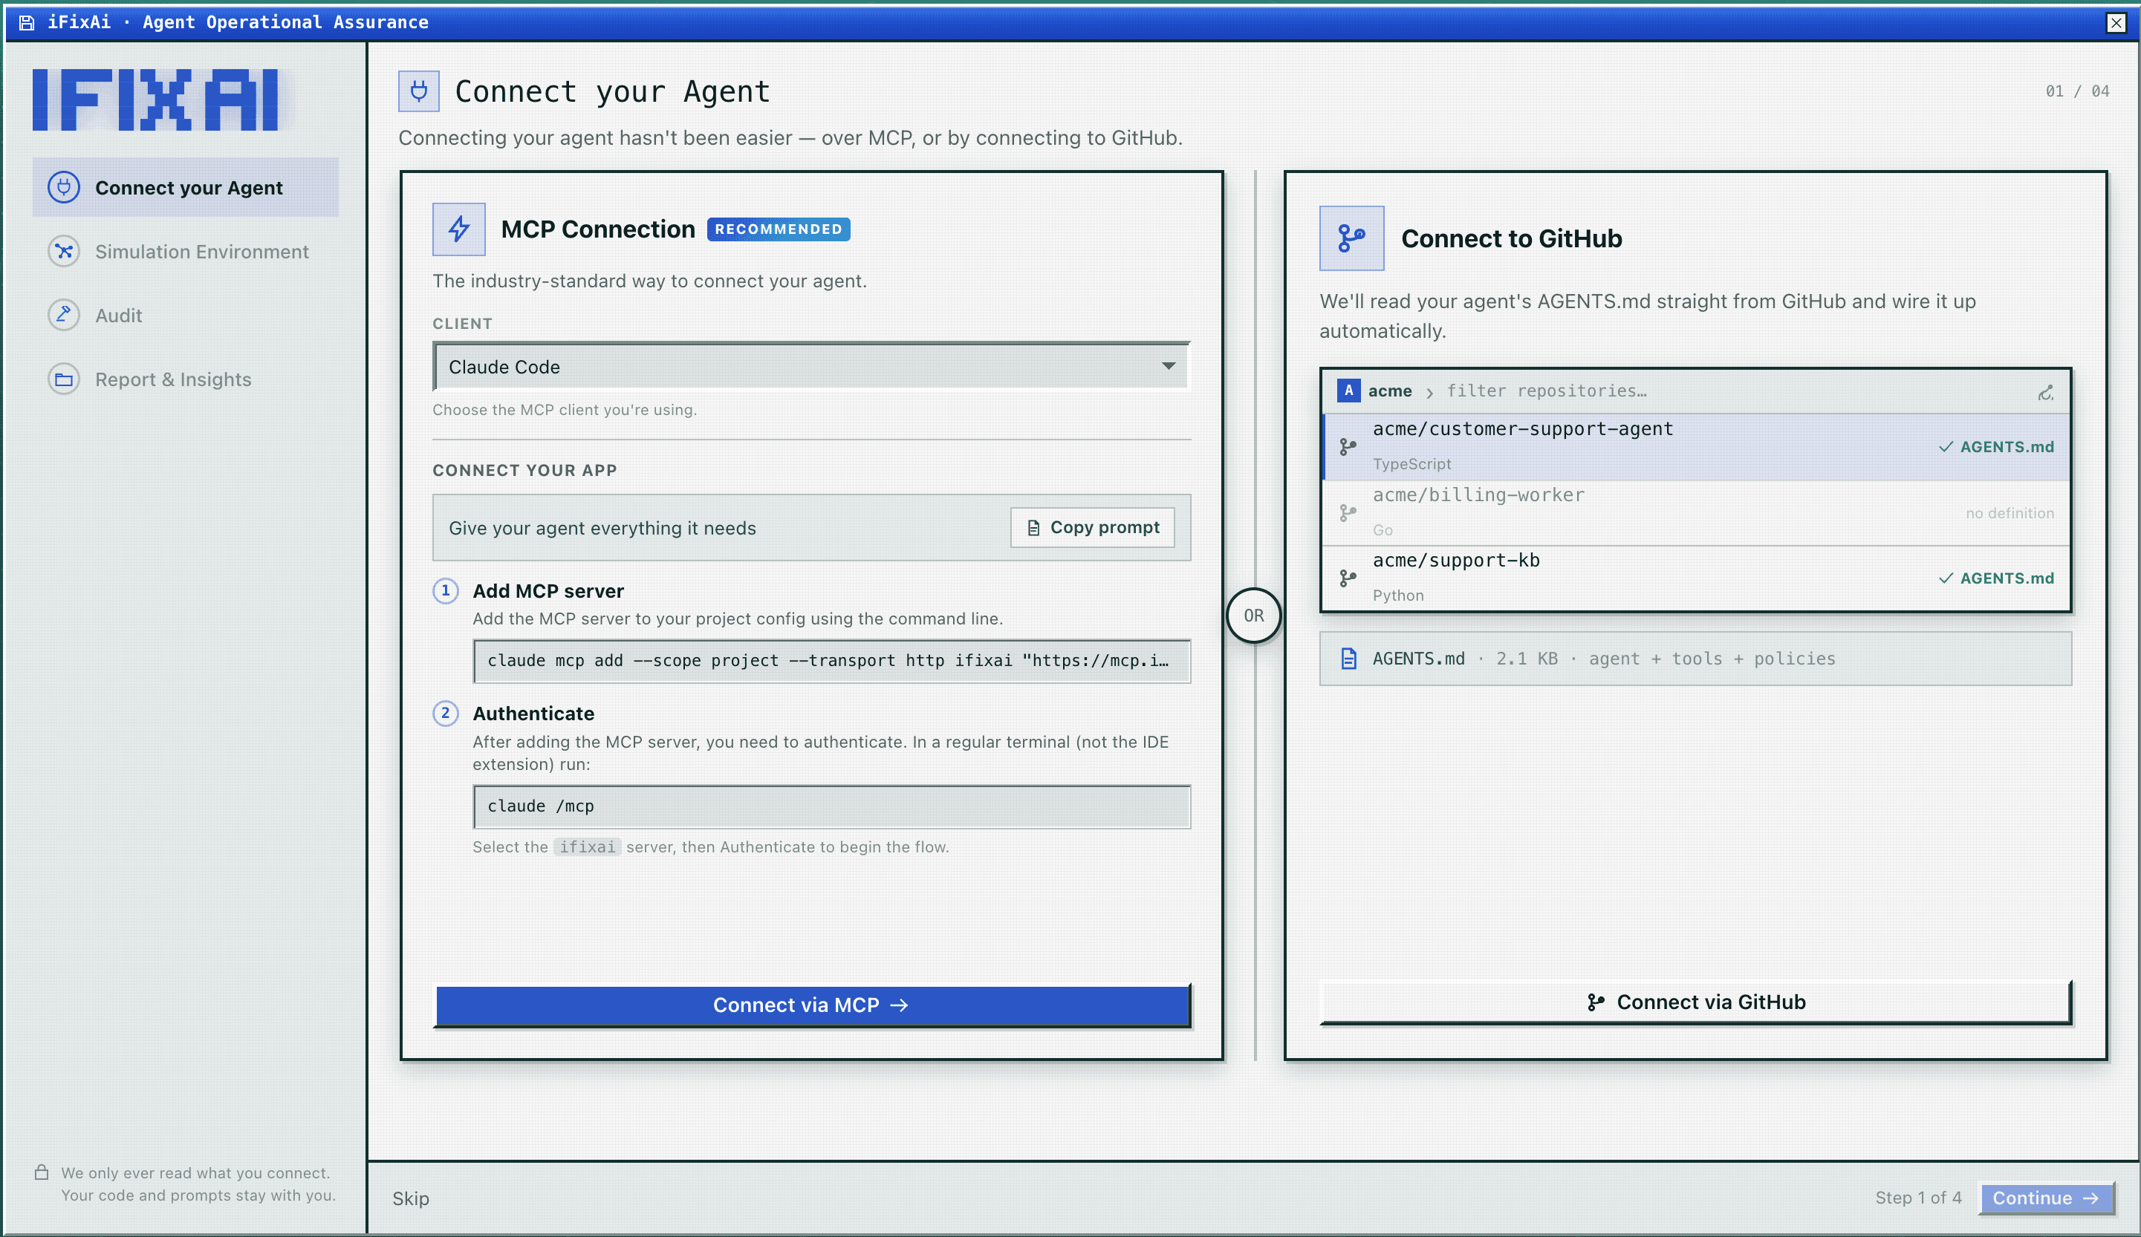This screenshot has height=1237, width=2141.
Task: Click the acme organization avatar
Action: click(x=1348, y=391)
